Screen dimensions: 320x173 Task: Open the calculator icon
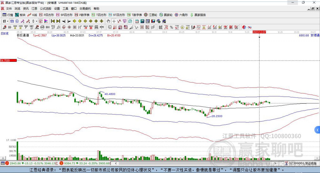coord(142,21)
